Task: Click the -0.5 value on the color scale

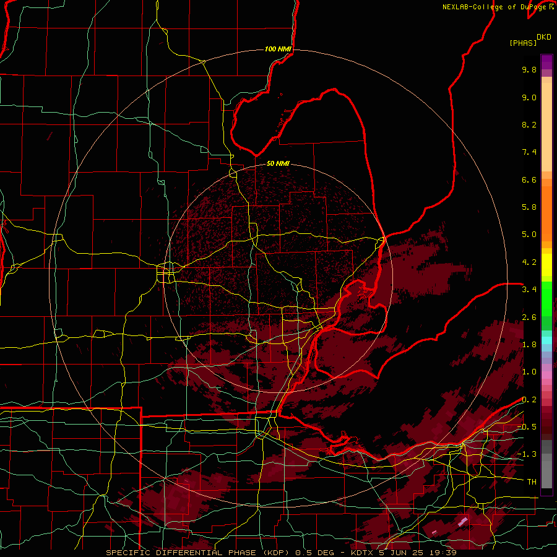Action: [x=527, y=427]
